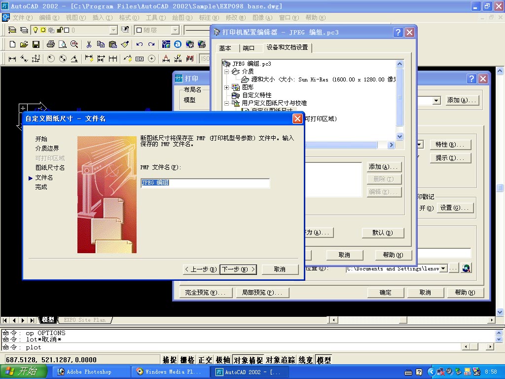Toggle the 正交 ortho status button

pos(205,360)
